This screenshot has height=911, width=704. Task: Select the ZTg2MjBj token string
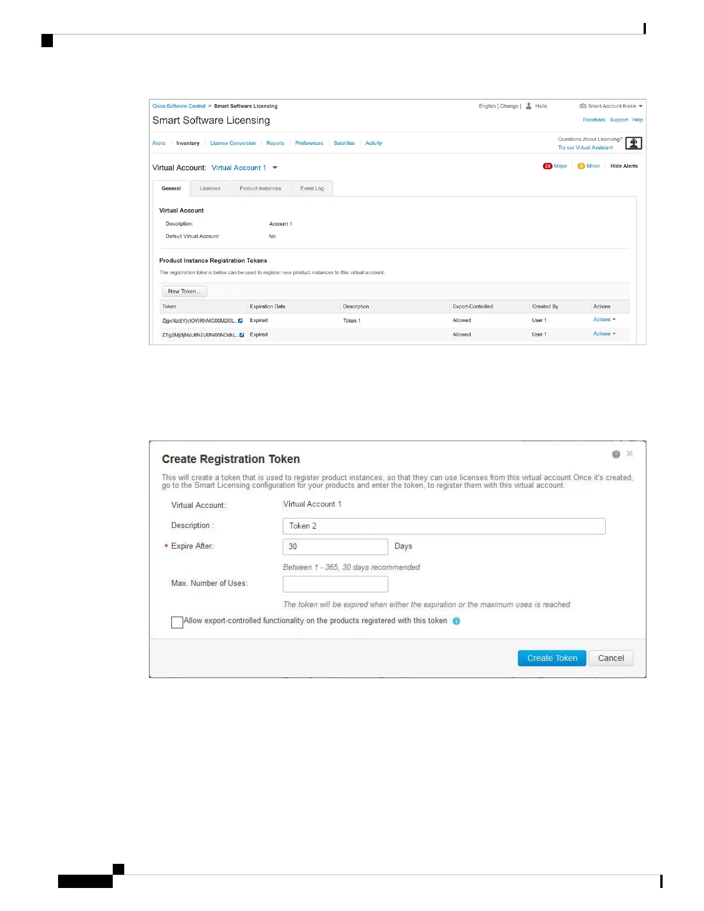(200, 335)
